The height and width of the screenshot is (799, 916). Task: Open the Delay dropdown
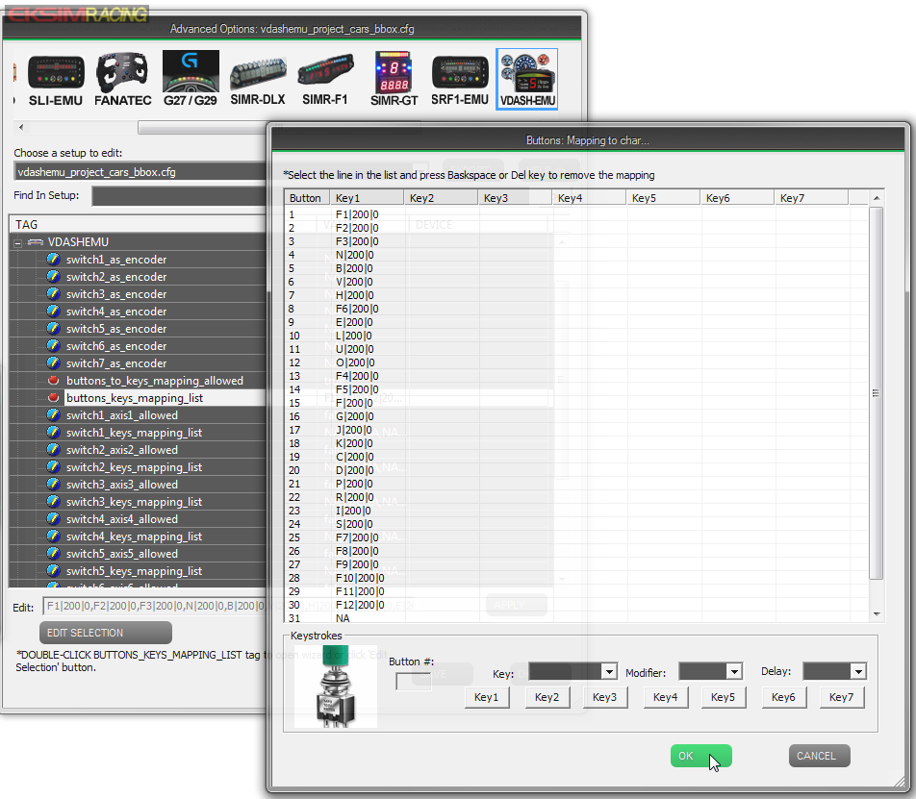coord(858,672)
